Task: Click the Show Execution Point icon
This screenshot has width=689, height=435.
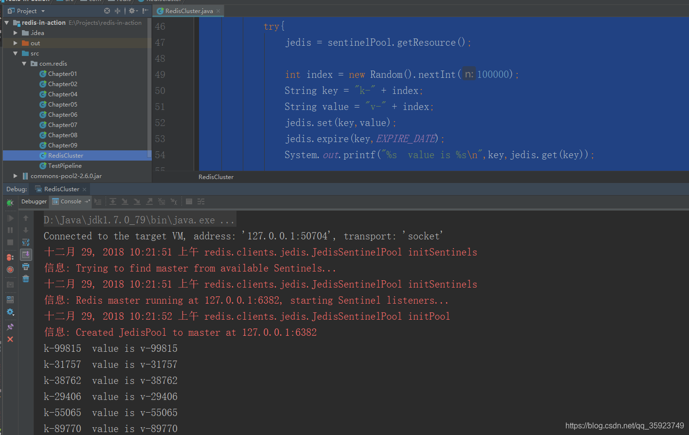Action: (x=98, y=201)
